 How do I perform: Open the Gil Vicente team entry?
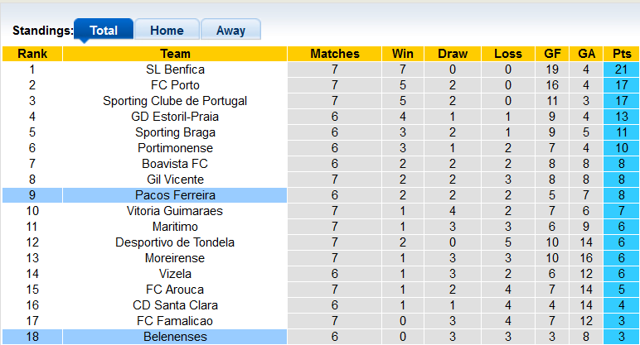pyautogui.click(x=175, y=180)
